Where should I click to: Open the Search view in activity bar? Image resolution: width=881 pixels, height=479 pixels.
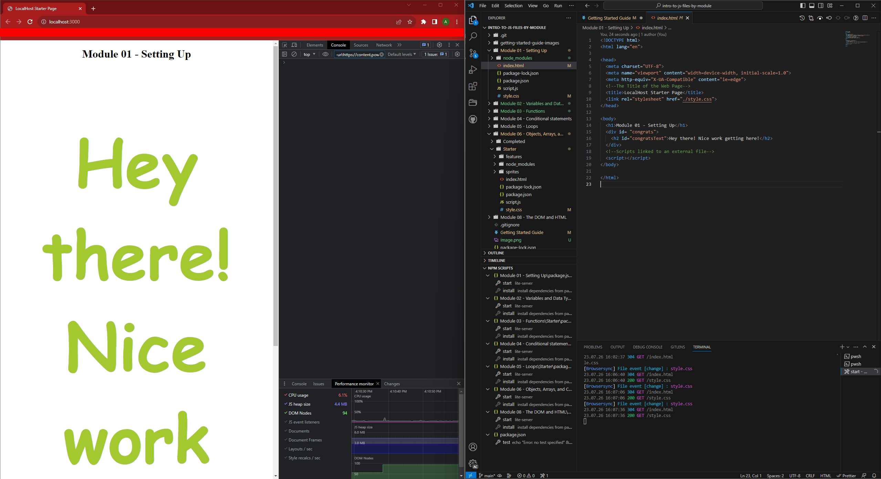[473, 36]
